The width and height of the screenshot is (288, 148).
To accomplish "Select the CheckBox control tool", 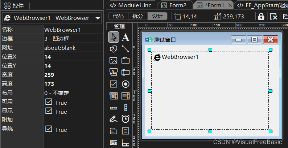I will [x=114, y=84].
